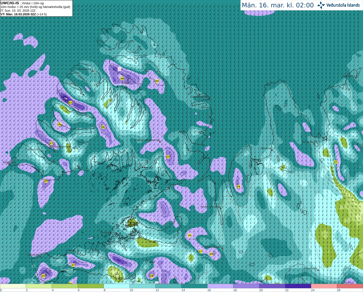Click the Reykir í Hrútafirði station label
363x292 pixels.
(x=210, y=207)
